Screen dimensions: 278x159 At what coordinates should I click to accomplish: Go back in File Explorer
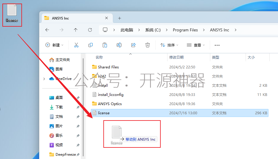coord(47,30)
